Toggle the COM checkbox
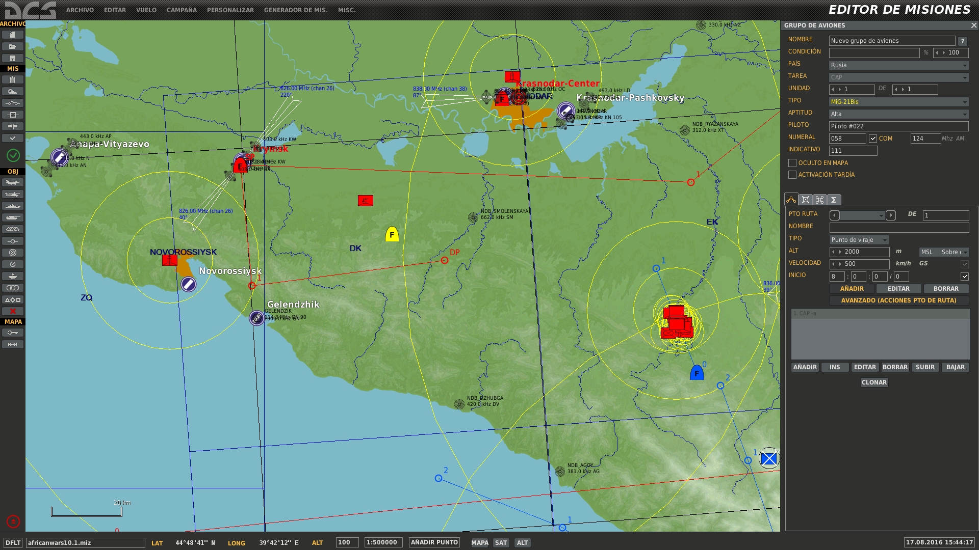This screenshot has width=979, height=550. point(873,139)
